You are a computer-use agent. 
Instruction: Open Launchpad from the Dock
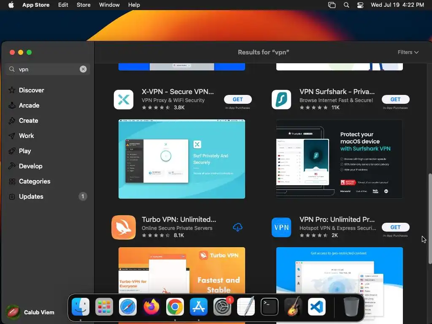click(x=104, y=307)
